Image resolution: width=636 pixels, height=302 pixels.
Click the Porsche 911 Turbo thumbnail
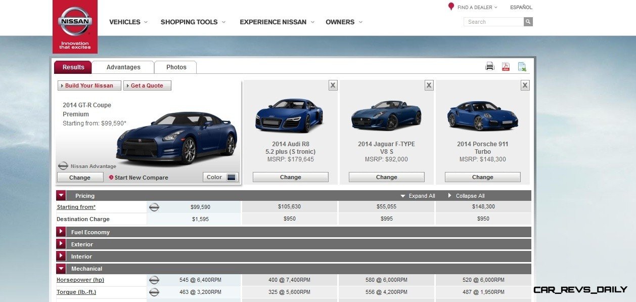click(483, 116)
